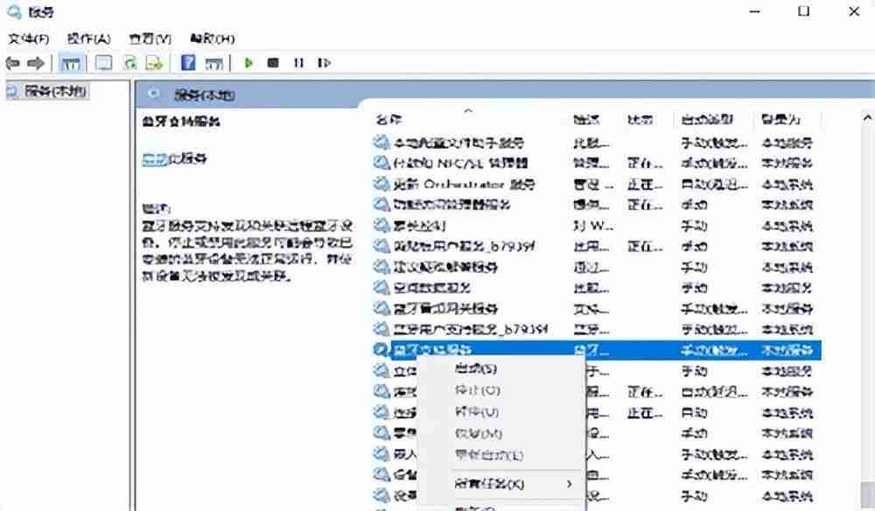The height and width of the screenshot is (511, 875).
Task: Open the 操作(A) menu
Action: [88, 38]
